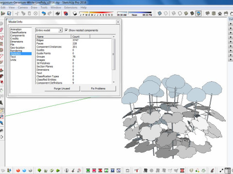Select the Shaded With Textures icon
Image resolution: width=233 pixels, height=174 pixels.
[x=192, y=14]
